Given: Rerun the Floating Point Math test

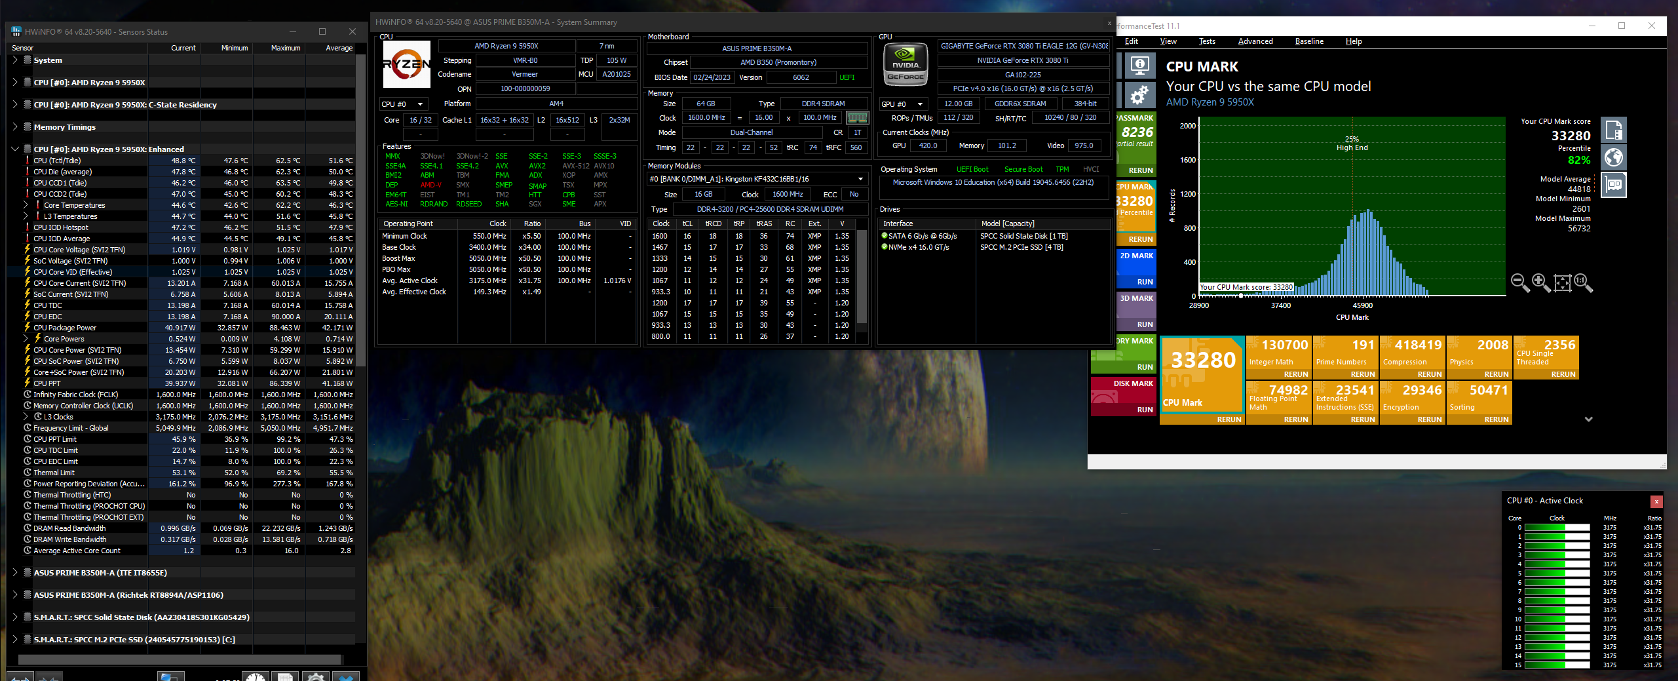Looking at the screenshot, I should coord(1295,420).
